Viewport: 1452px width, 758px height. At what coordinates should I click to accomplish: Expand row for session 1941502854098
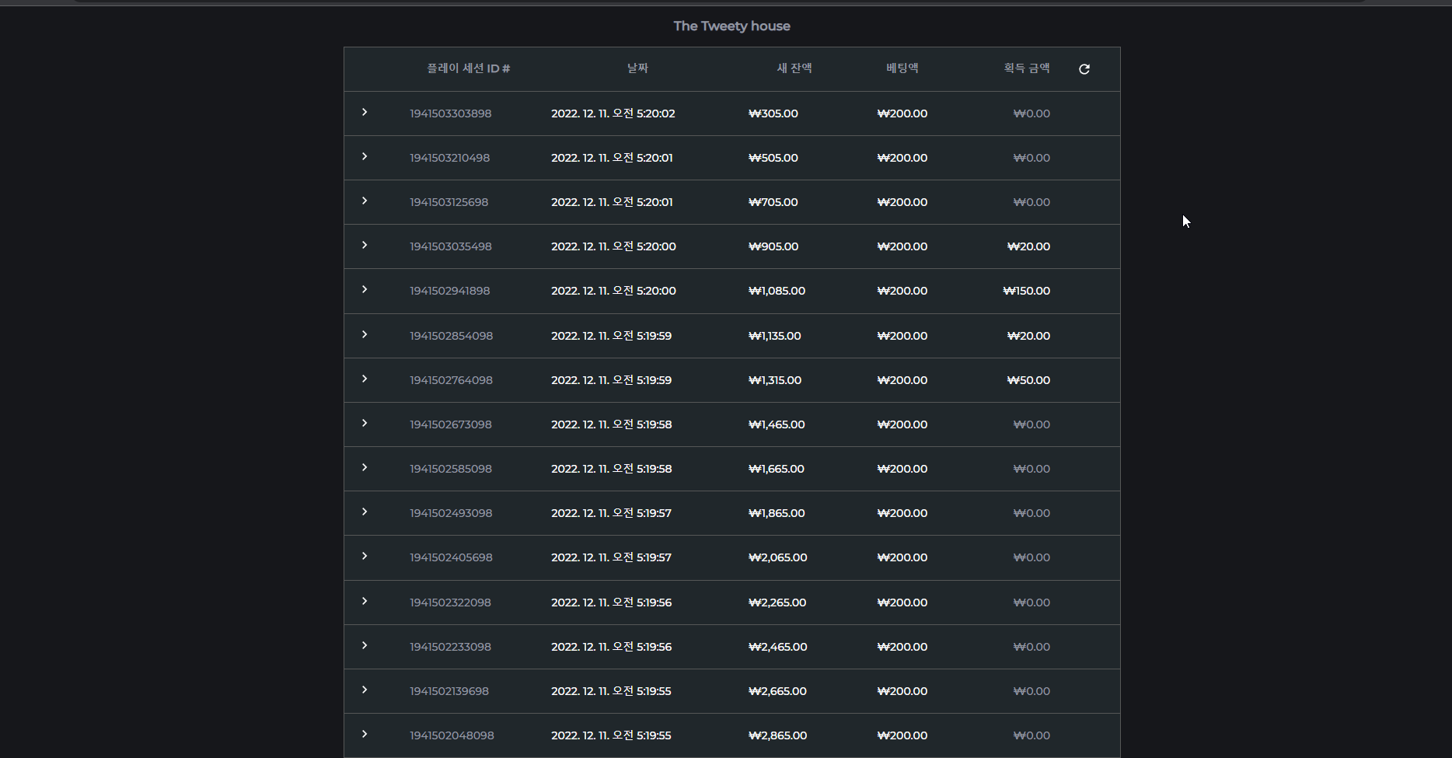click(x=365, y=335)
